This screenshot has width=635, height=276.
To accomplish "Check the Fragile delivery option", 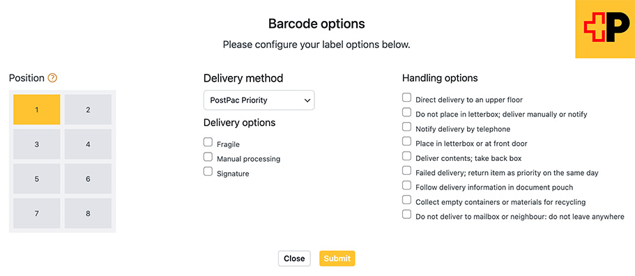I will (x=208, y=142).
